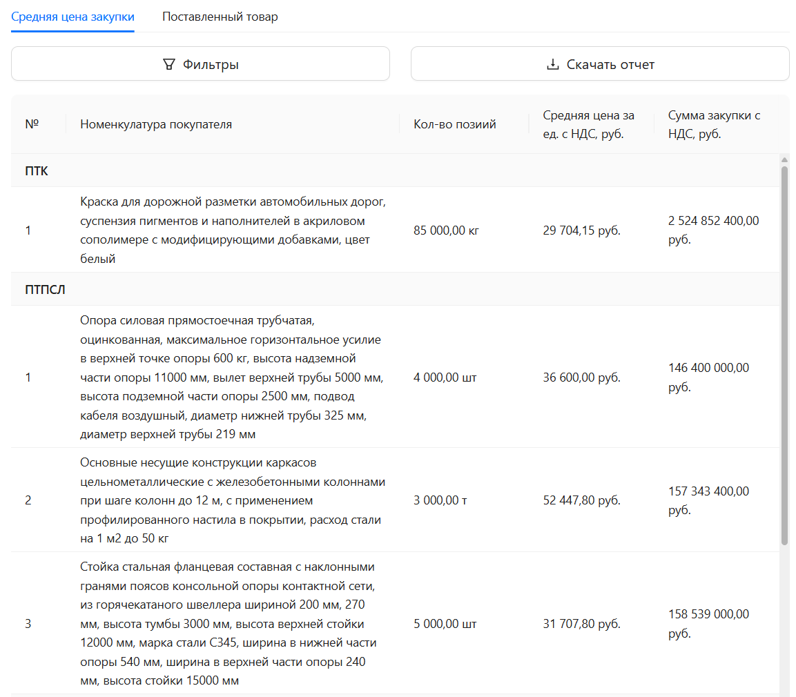Click the ПТК group header row
The height and width of the screenshot is (697, 796).
pyautogui.click(x=396, y=170)
